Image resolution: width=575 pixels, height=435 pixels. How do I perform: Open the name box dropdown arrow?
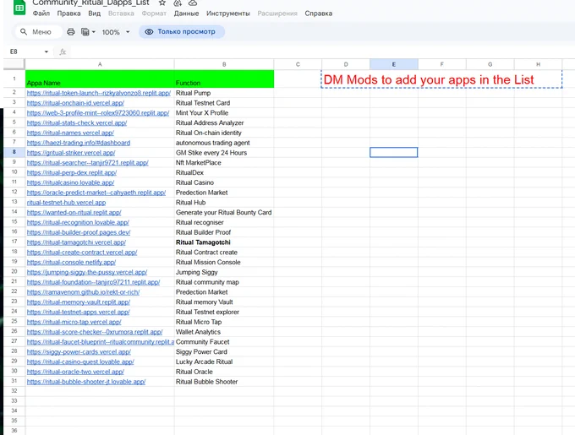pyautogui.click(x=47, y=52)
